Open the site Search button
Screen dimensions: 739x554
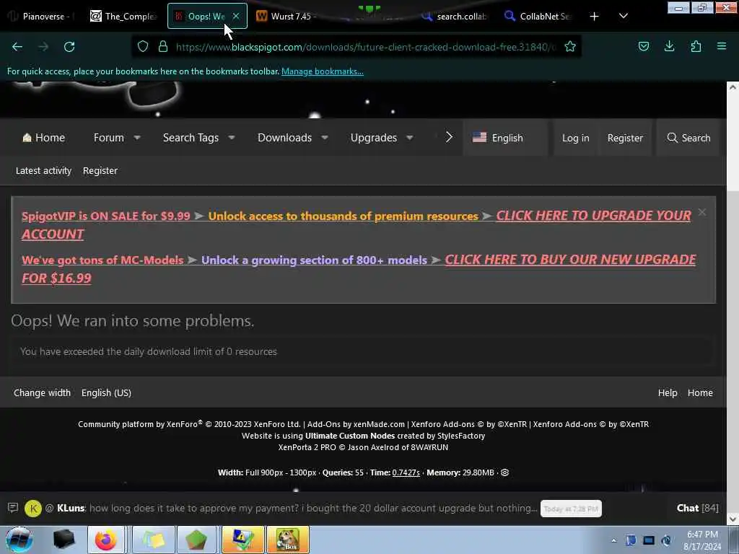click(x=688, y=138)
